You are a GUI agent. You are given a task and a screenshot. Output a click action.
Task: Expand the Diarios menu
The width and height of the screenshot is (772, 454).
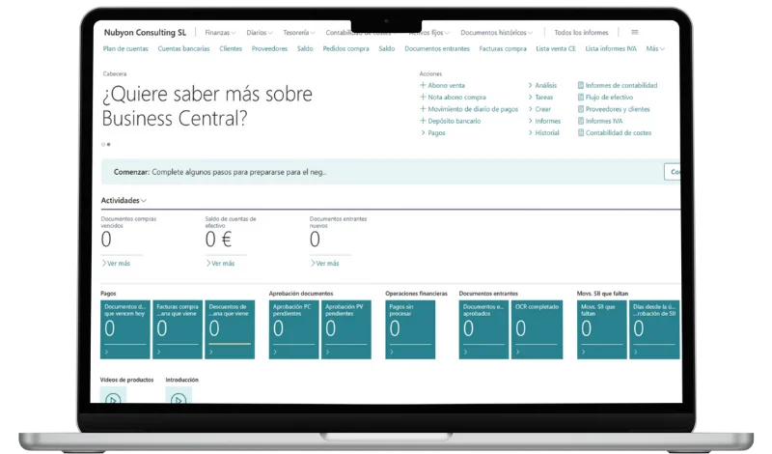259,33
